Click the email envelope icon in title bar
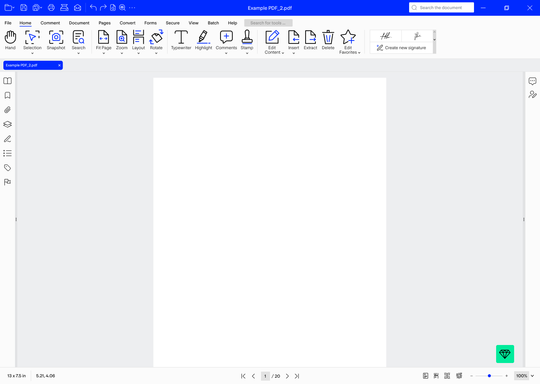 78,7
